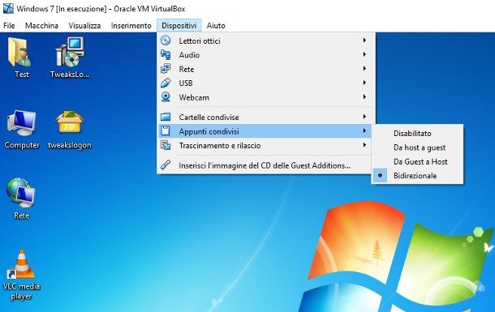Expand the USB submenu arrow
Image resolution: width=495 pixels, height=312 pixels.
[x=364, y=83]
